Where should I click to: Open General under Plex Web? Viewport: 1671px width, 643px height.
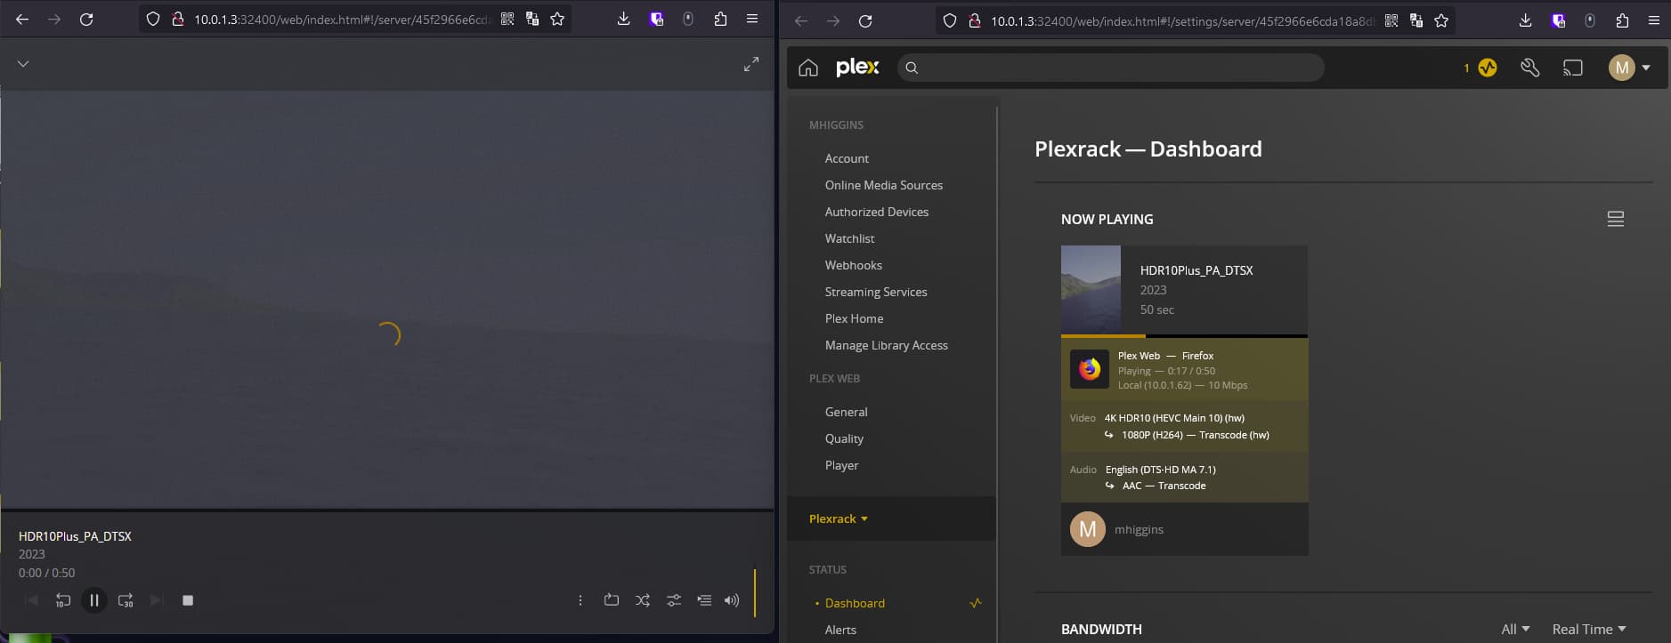pyautogui.click(x=847, y=412)
